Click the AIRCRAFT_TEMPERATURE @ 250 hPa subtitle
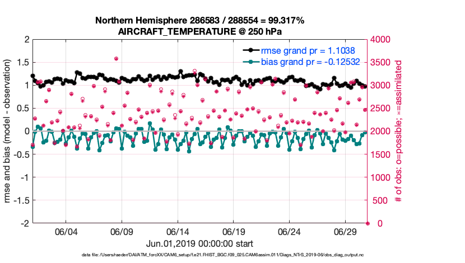Image resolution: width=465 pixels, height=263 pixels. click(200, 31)
